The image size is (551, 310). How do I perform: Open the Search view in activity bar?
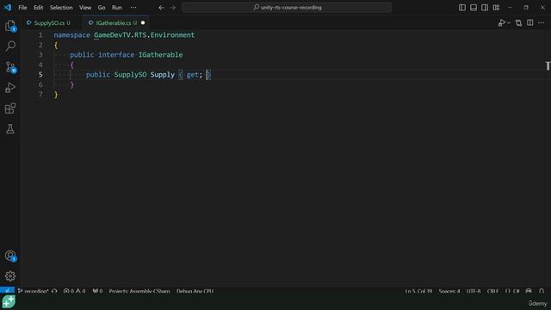[x=10, y=46]
